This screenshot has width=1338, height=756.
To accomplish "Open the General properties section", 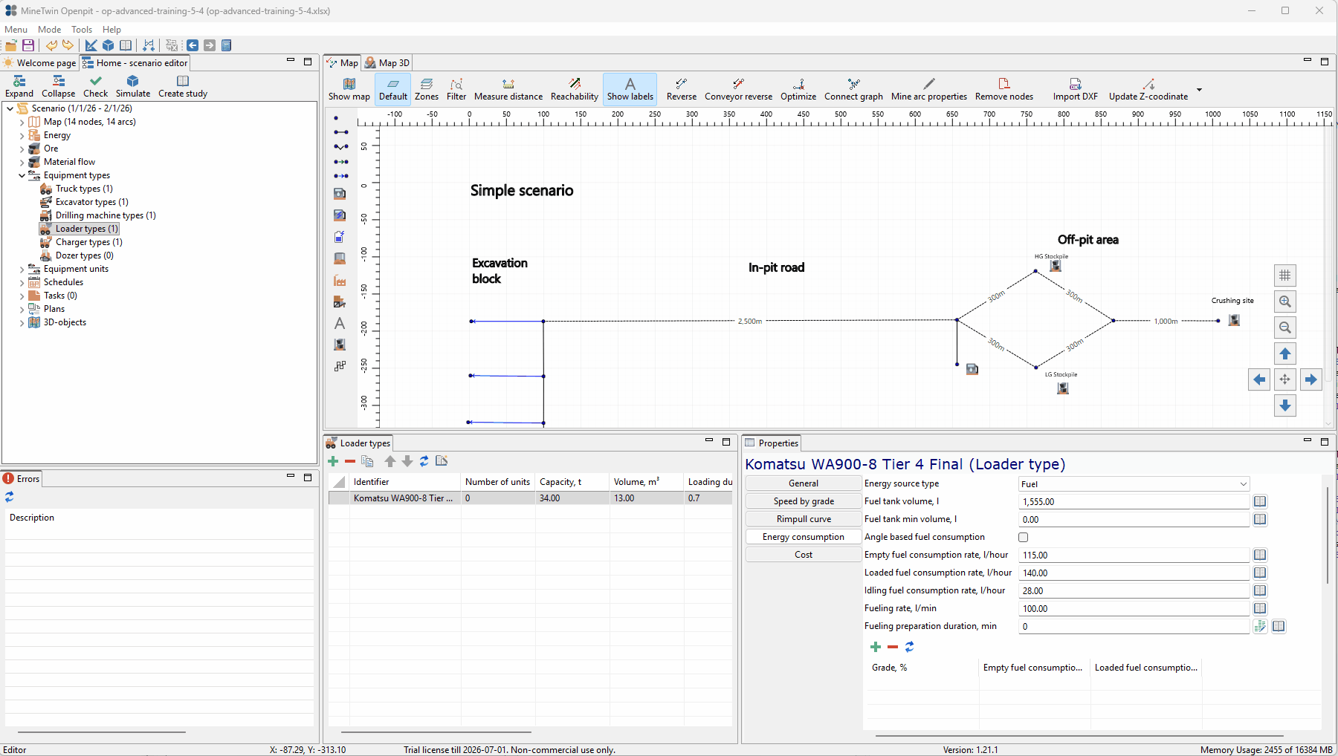I will [804, 483].
